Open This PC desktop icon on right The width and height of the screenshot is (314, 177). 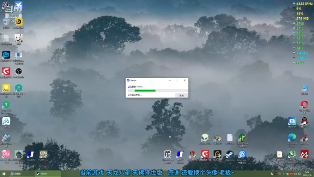coord(305,90)
